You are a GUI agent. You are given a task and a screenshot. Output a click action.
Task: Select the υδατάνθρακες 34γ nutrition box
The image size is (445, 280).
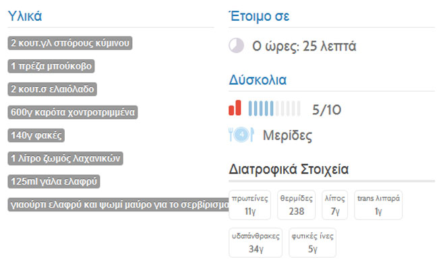(255, 242)
